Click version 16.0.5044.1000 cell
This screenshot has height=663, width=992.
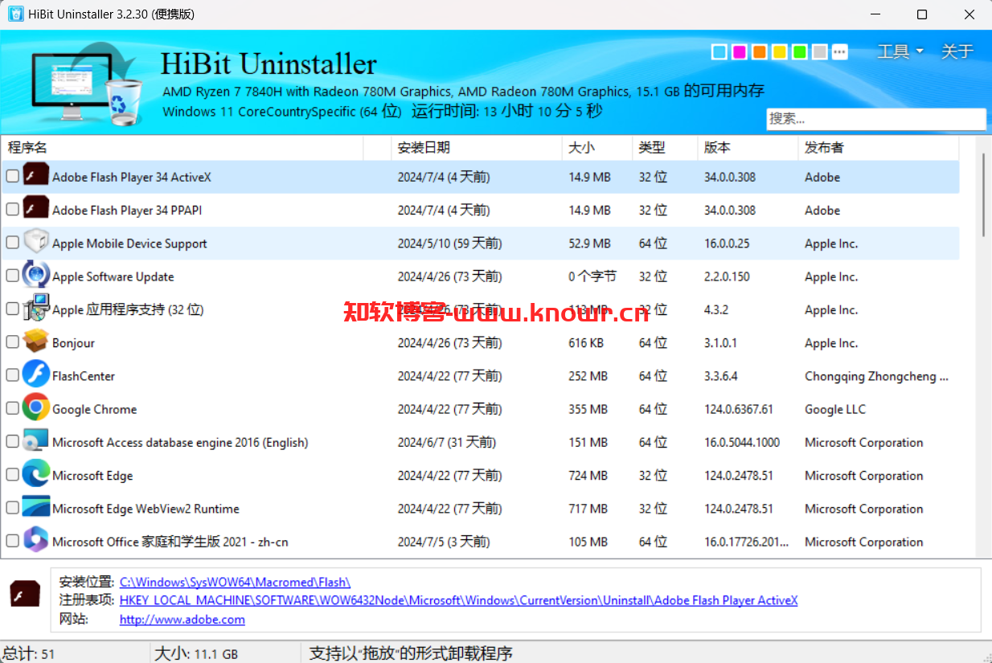tap(741, 443)
